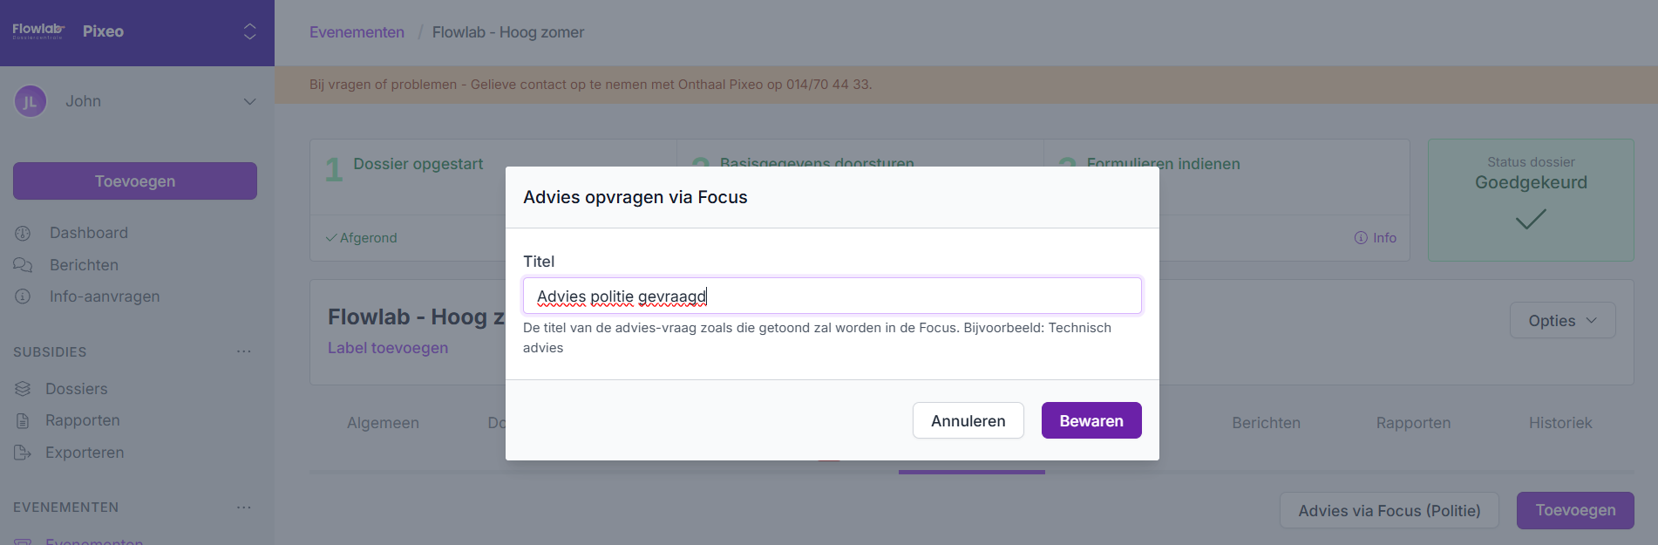Click the Berichten chat bubbles icon
The image size is (1658, 545).
click(23, 265)
